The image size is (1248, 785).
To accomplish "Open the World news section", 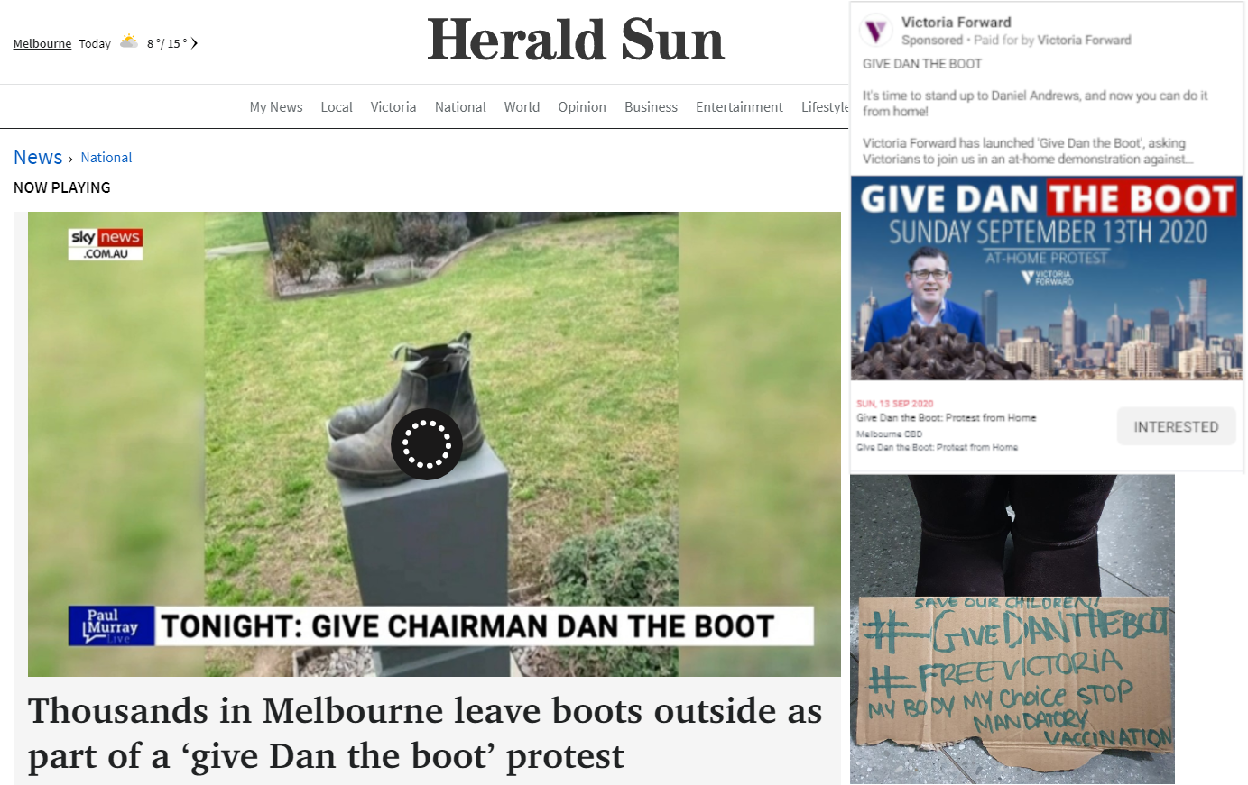I will pos(522,107).
